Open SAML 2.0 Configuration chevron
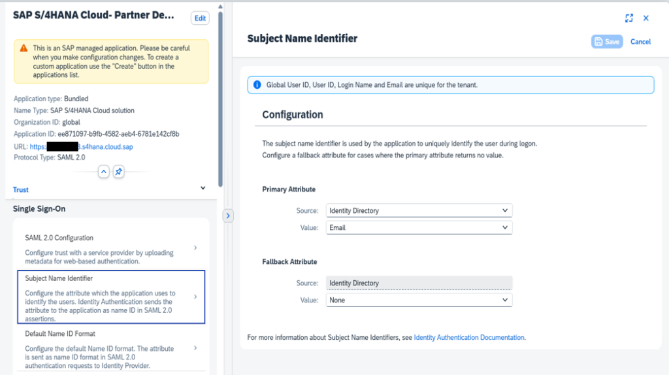 point(195,248)
